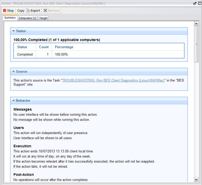This screenshot has width=202, height=185.
Task: Click 'It will run at any time' line
Action: (x=52, y=156)
